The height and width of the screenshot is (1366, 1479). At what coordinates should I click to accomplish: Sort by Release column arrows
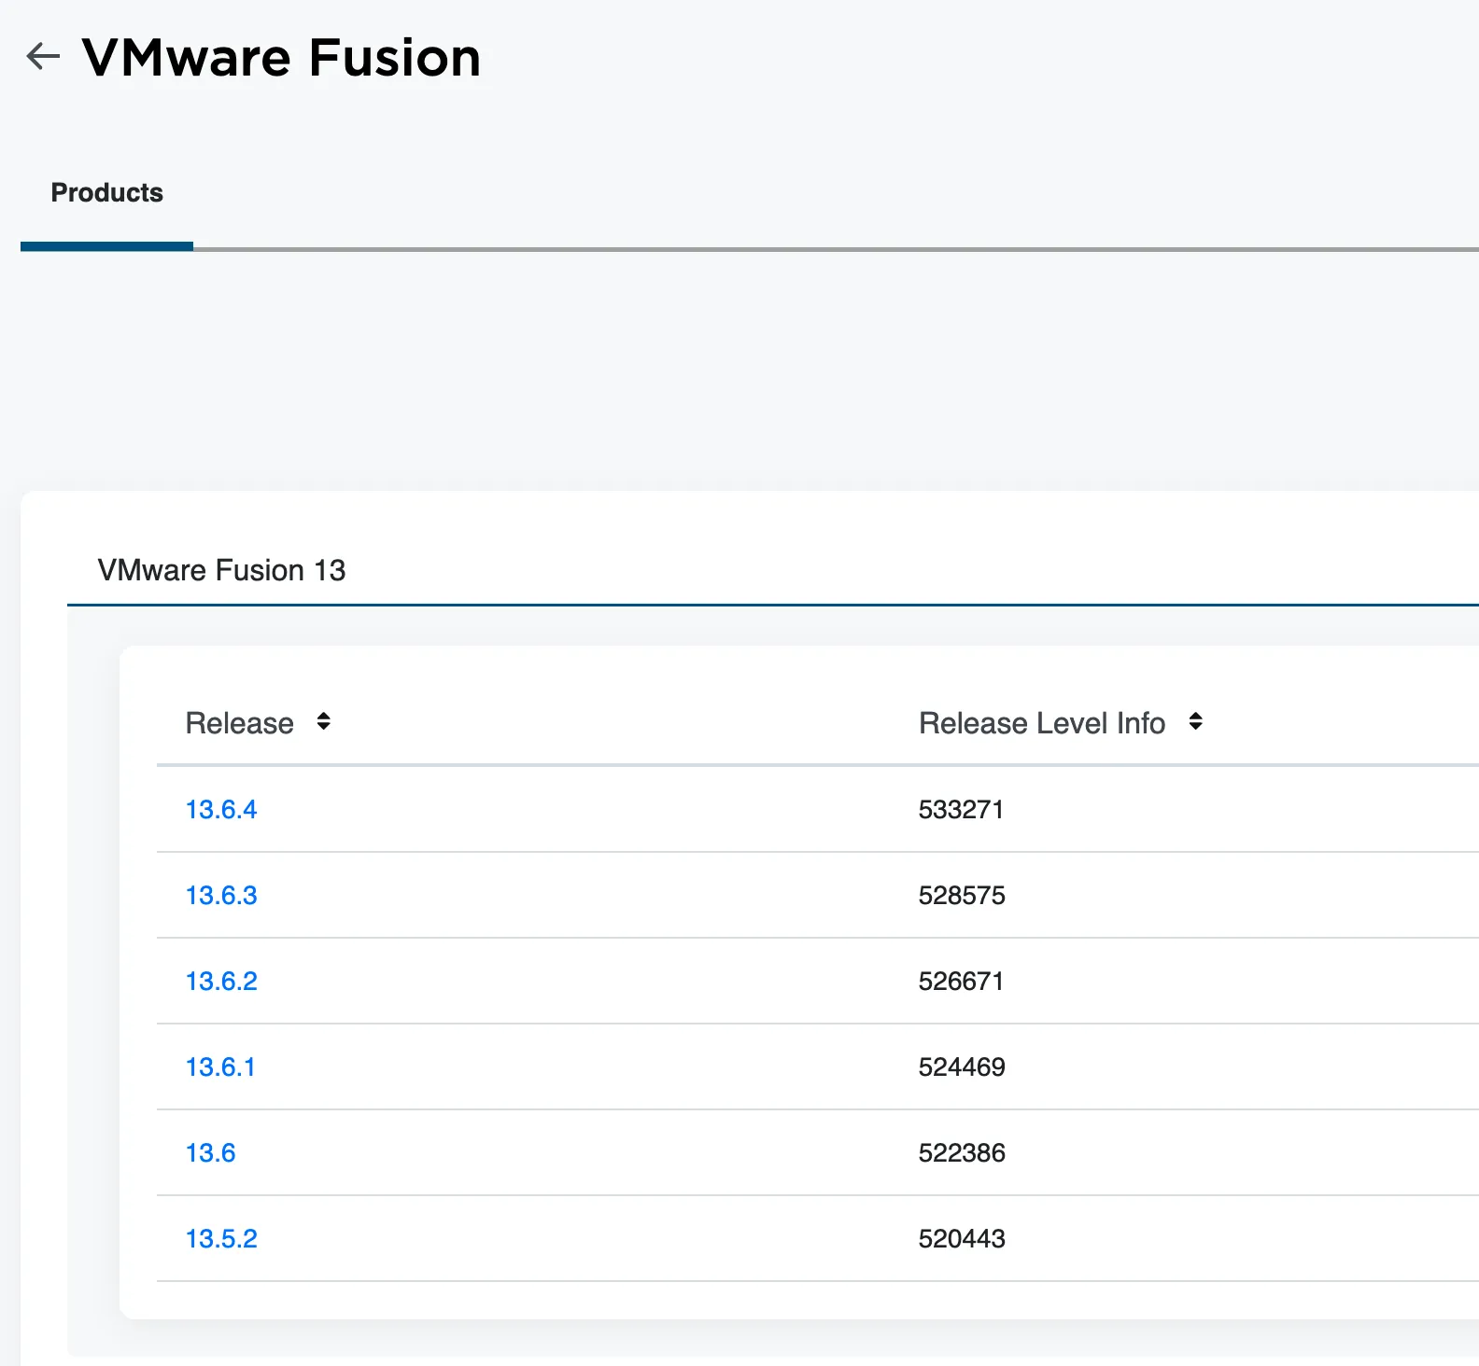point(323,721)
